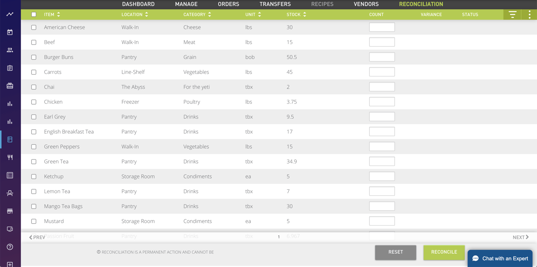Sort by the Stock column arrows

304,14
